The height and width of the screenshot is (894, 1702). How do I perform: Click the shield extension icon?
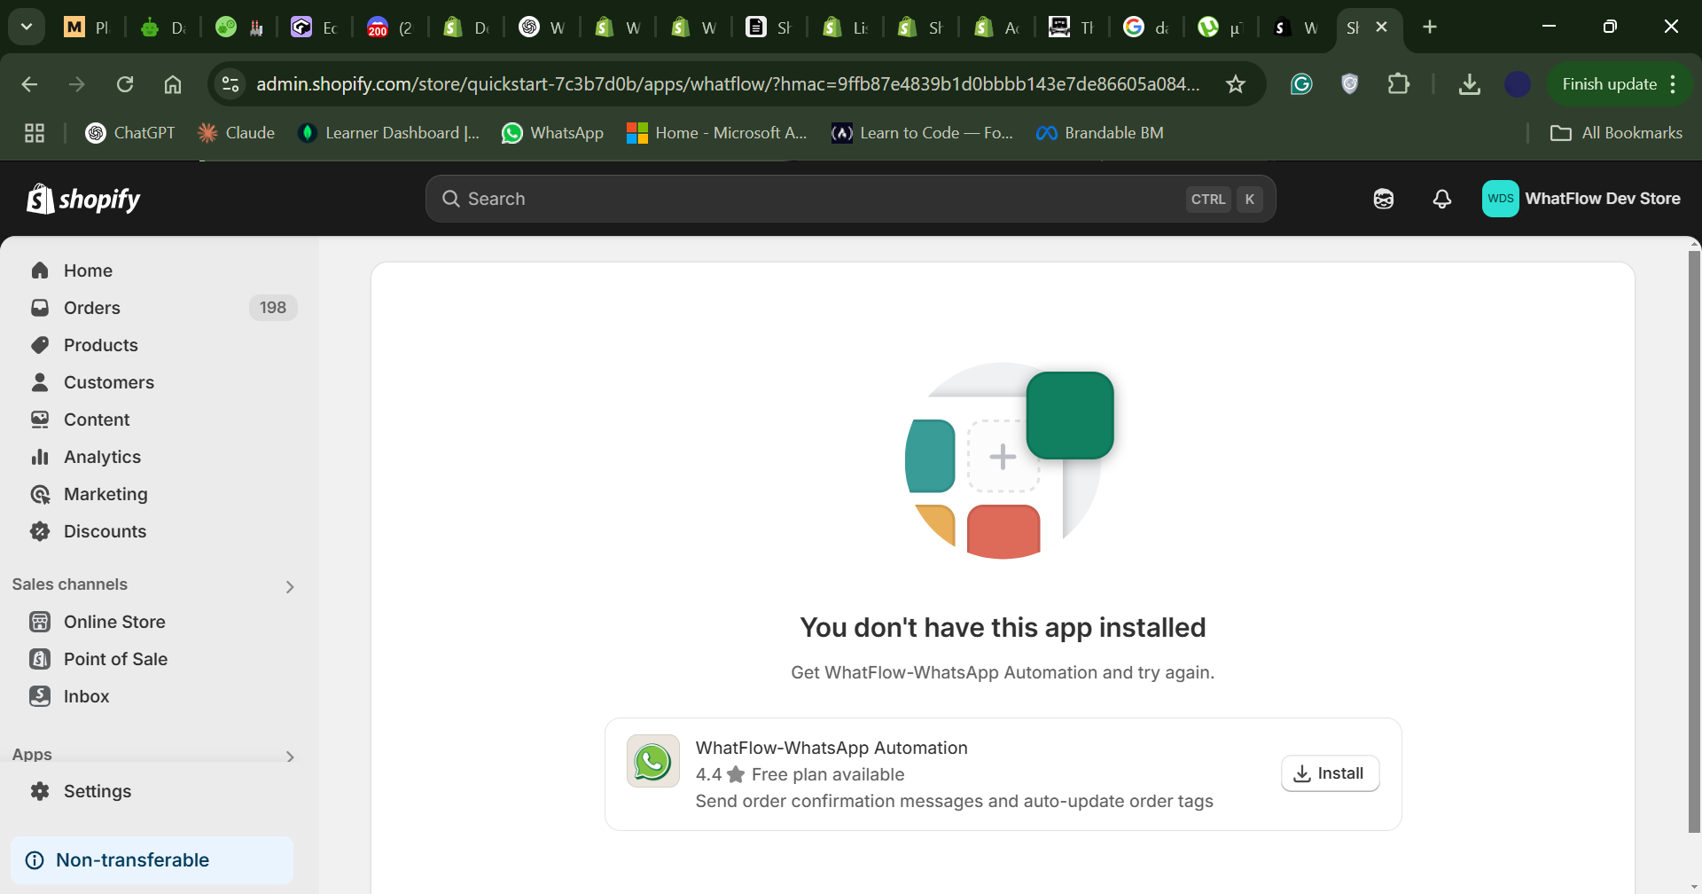[1350, 84]
